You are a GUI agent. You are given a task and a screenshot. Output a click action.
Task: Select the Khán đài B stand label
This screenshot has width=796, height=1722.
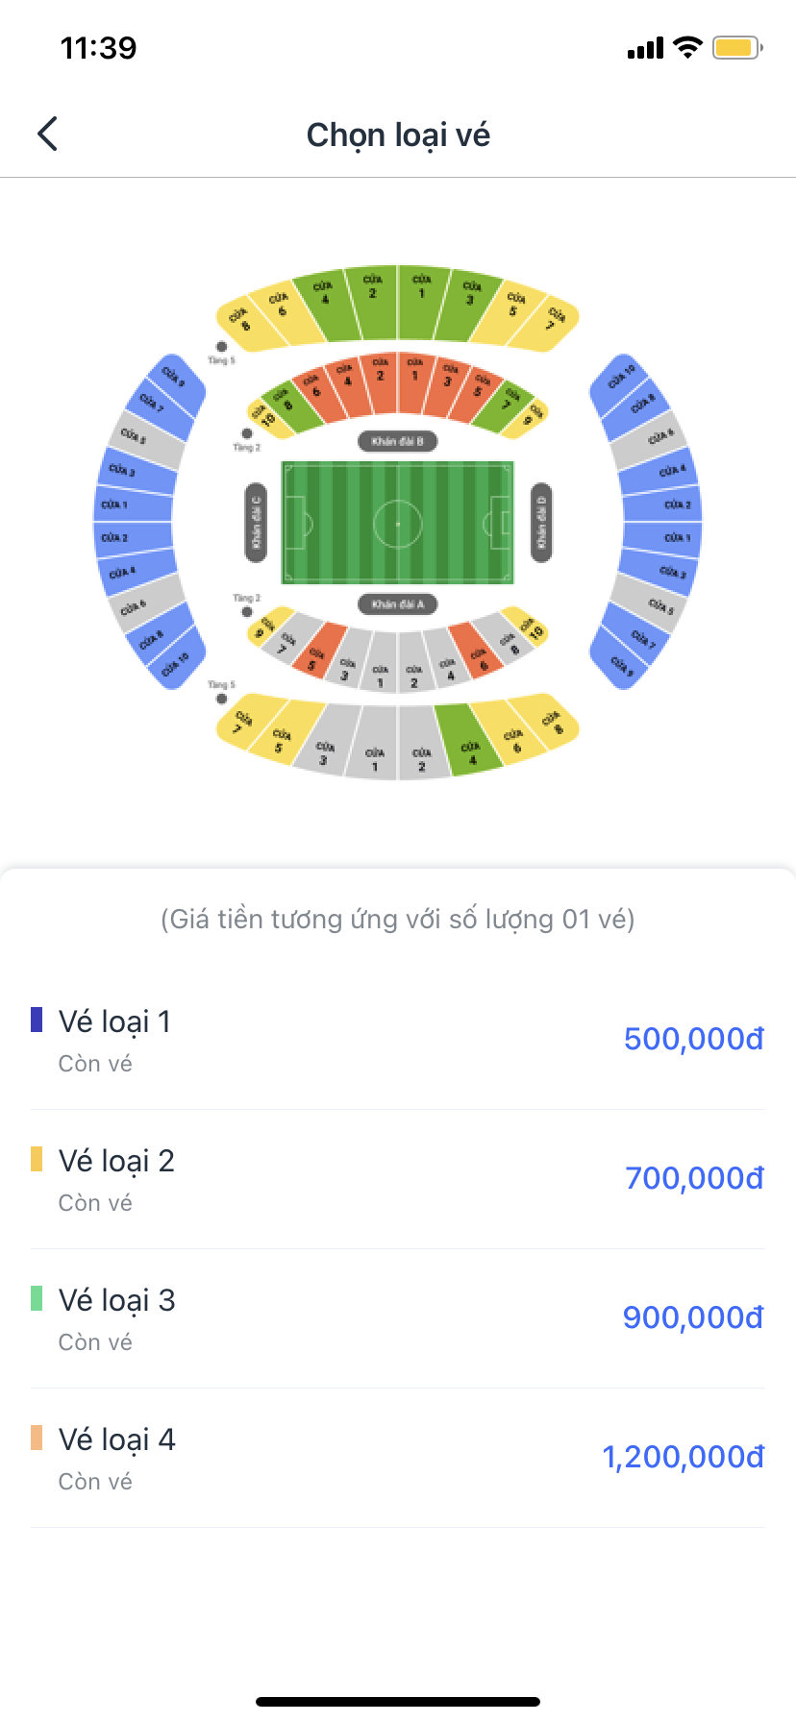398,441
